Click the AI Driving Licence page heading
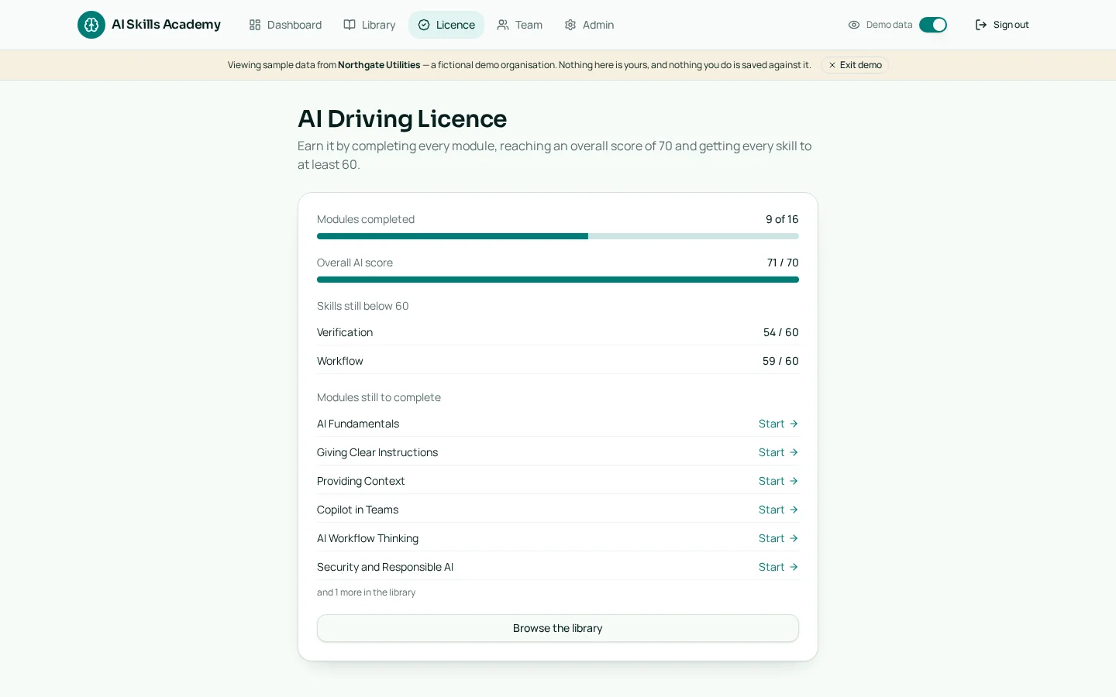The image size is (1116, 697). tap(402, 118)
